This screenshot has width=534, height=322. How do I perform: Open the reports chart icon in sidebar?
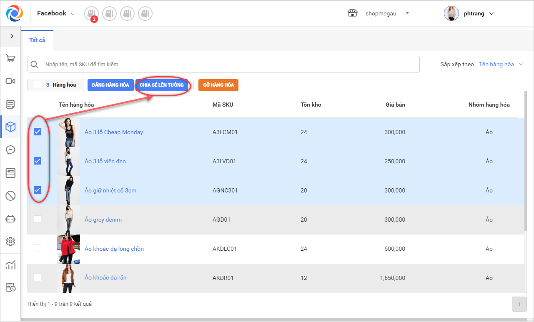tap(10, 265)
